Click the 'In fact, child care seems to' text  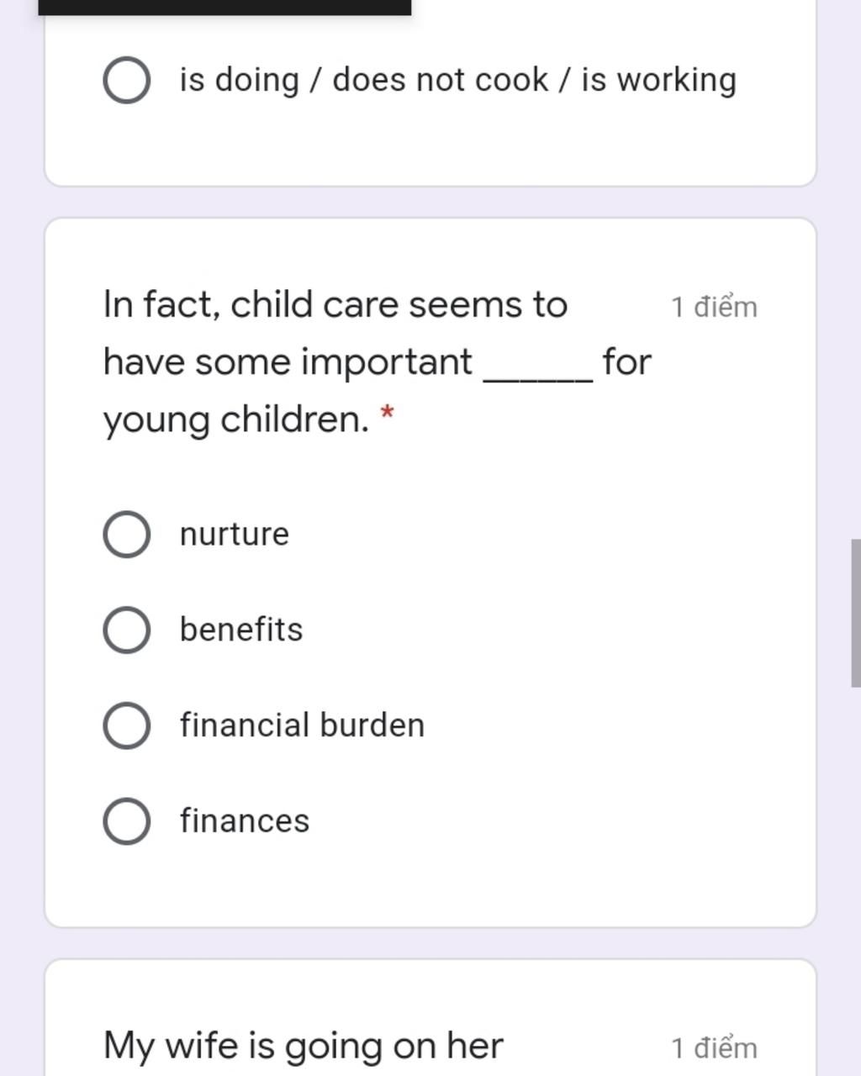(x=335, y=304)
